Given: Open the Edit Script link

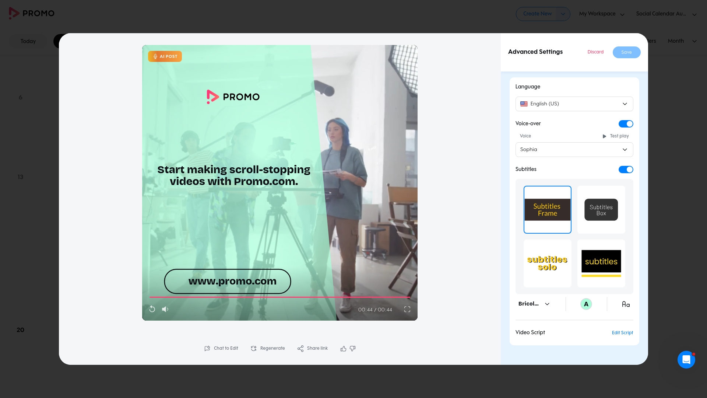Looking at the screenshot, I should pyautogui.click(x=622, y=333).
